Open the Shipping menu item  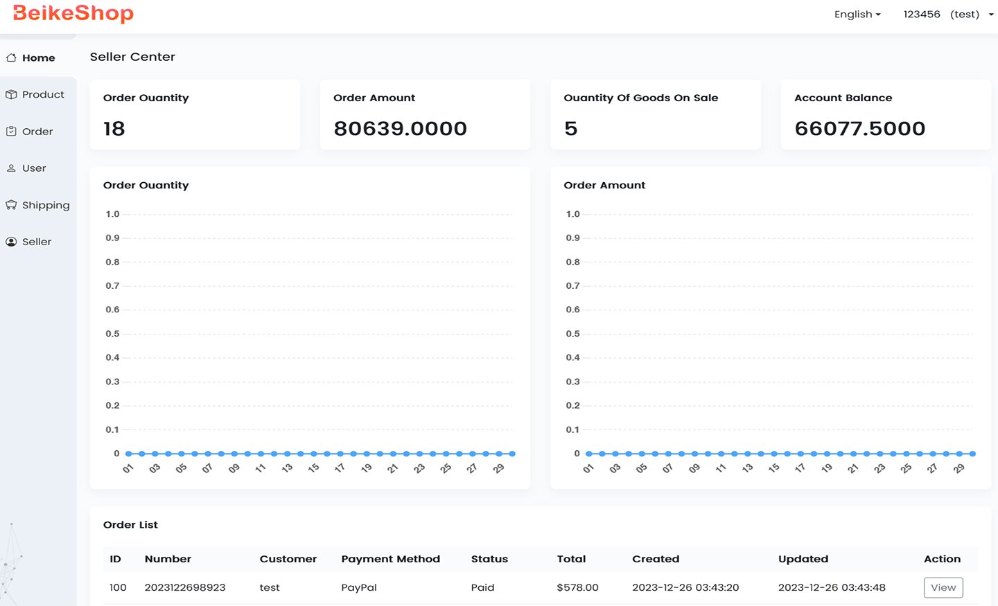38,205
